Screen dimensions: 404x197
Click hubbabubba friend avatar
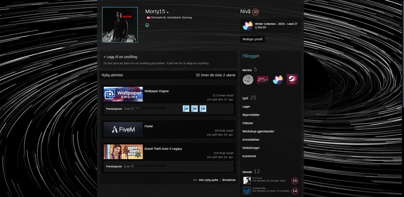coord(247,191)
